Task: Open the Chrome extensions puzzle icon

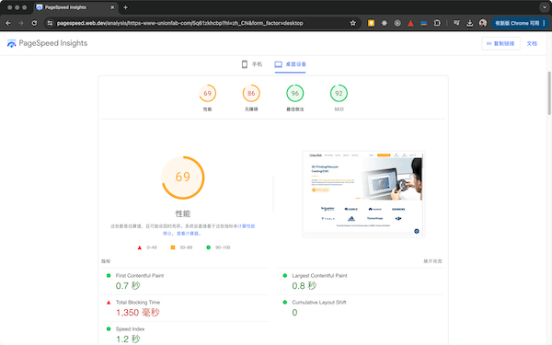Action: coord(437,23)
